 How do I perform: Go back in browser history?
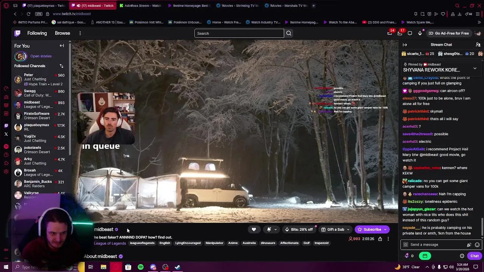15,14
